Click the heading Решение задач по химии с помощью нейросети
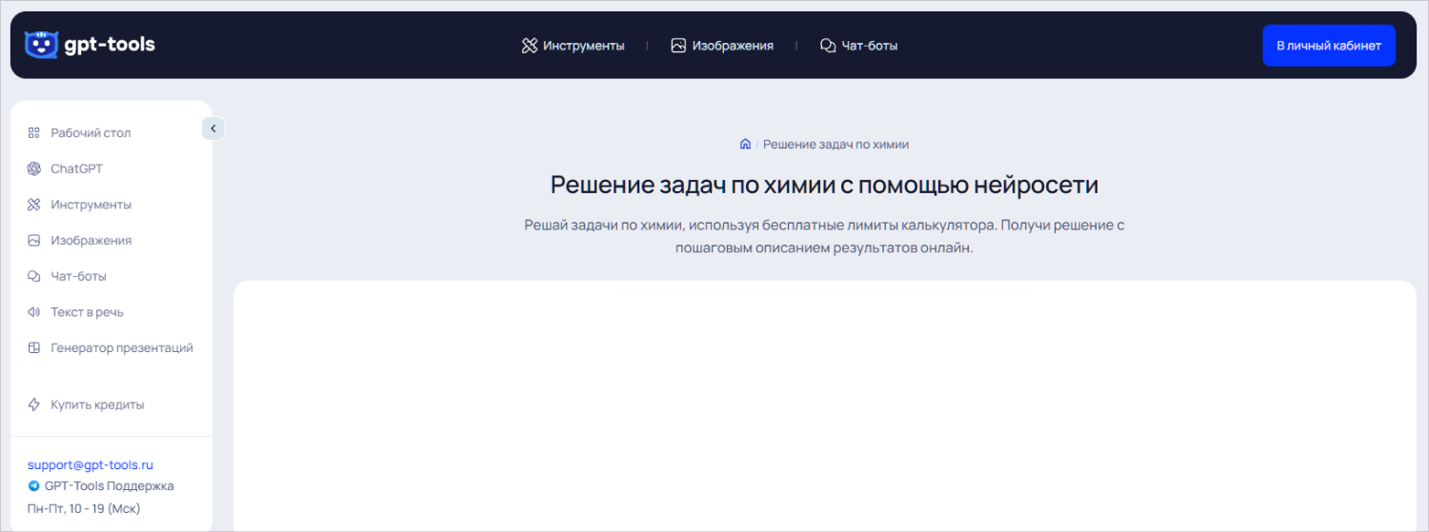 [x=825, y=185]
